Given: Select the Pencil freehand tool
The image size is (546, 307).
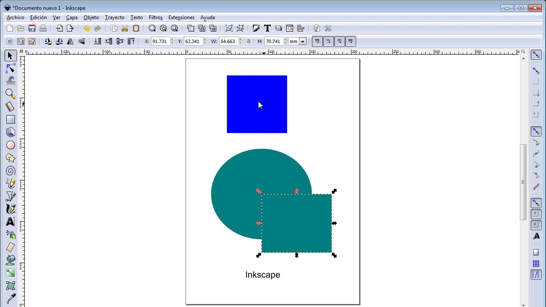Looking at the screenshot, I should [11, 183].
